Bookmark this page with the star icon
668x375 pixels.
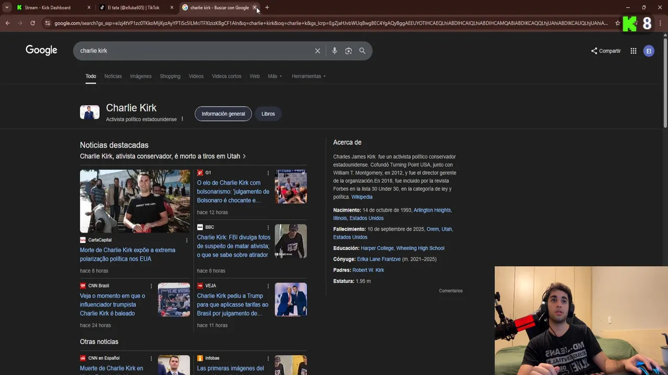pos(617,23)
